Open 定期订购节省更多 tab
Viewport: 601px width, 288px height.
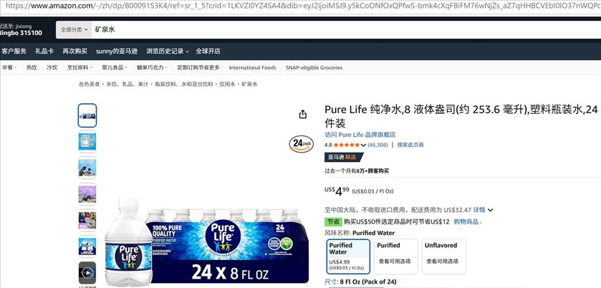(198, 67)
